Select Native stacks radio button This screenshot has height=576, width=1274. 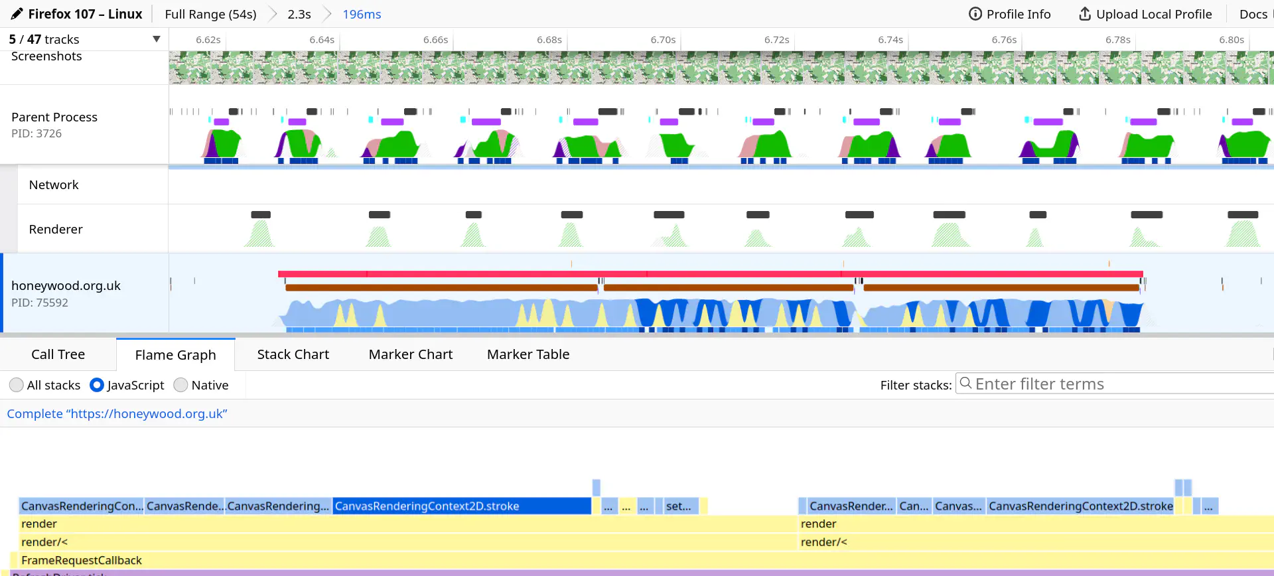pos(180,385)
